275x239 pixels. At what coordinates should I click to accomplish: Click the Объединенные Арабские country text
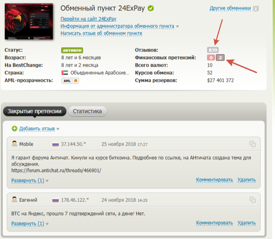[x=100, y=73]
